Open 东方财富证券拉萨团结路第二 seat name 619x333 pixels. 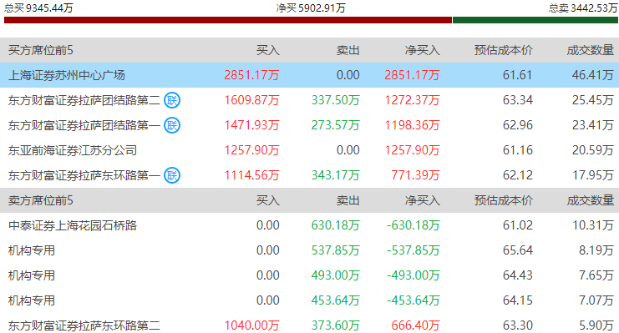(84, 100)
